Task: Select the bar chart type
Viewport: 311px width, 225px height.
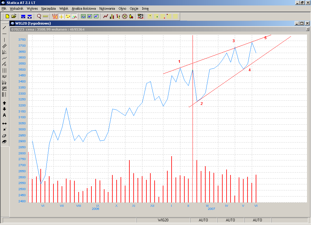Action: point(112,16)
